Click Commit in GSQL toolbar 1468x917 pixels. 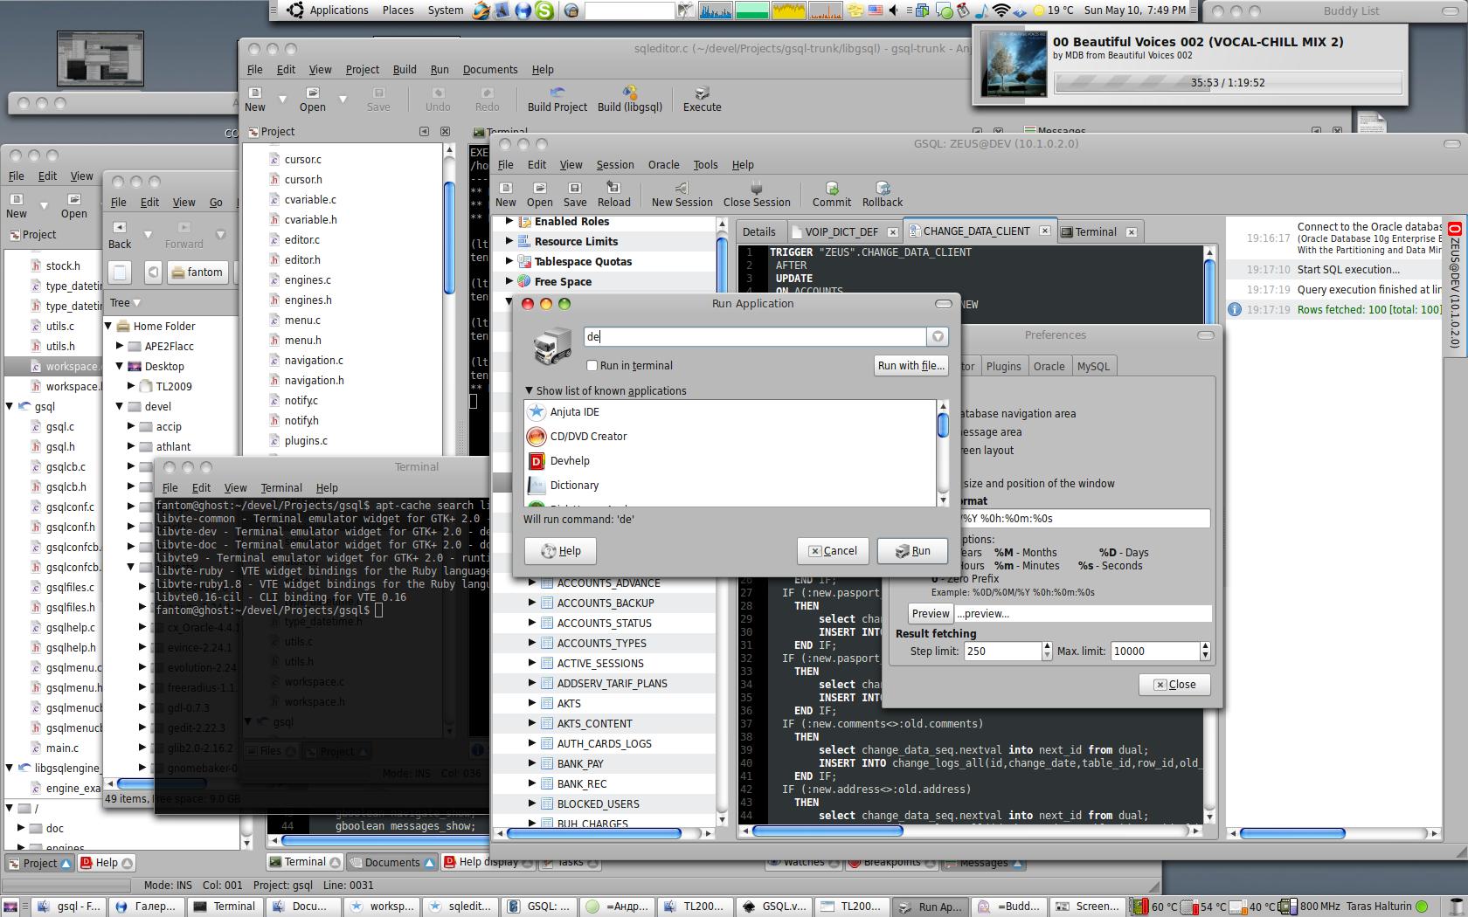click(x=831, y=194)
